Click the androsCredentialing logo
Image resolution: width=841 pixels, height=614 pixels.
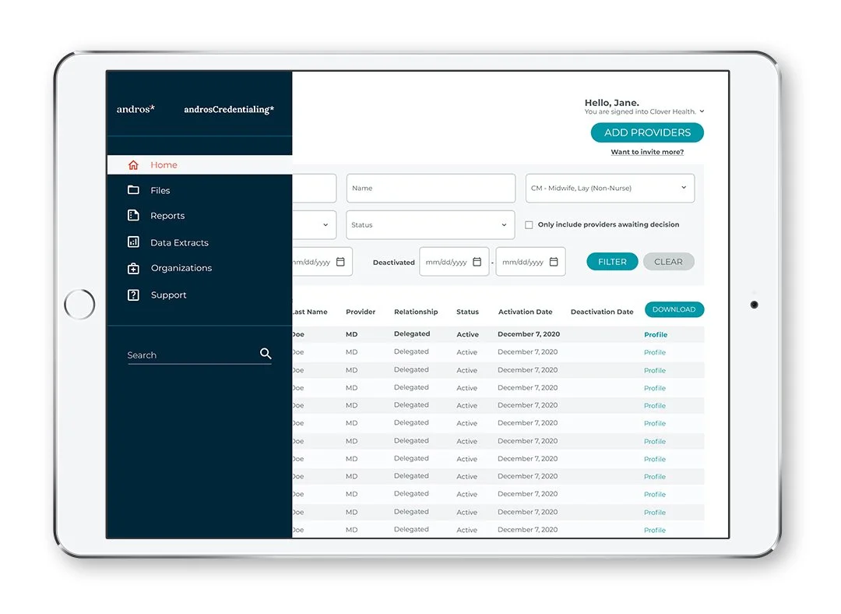[x=229, y=110]
